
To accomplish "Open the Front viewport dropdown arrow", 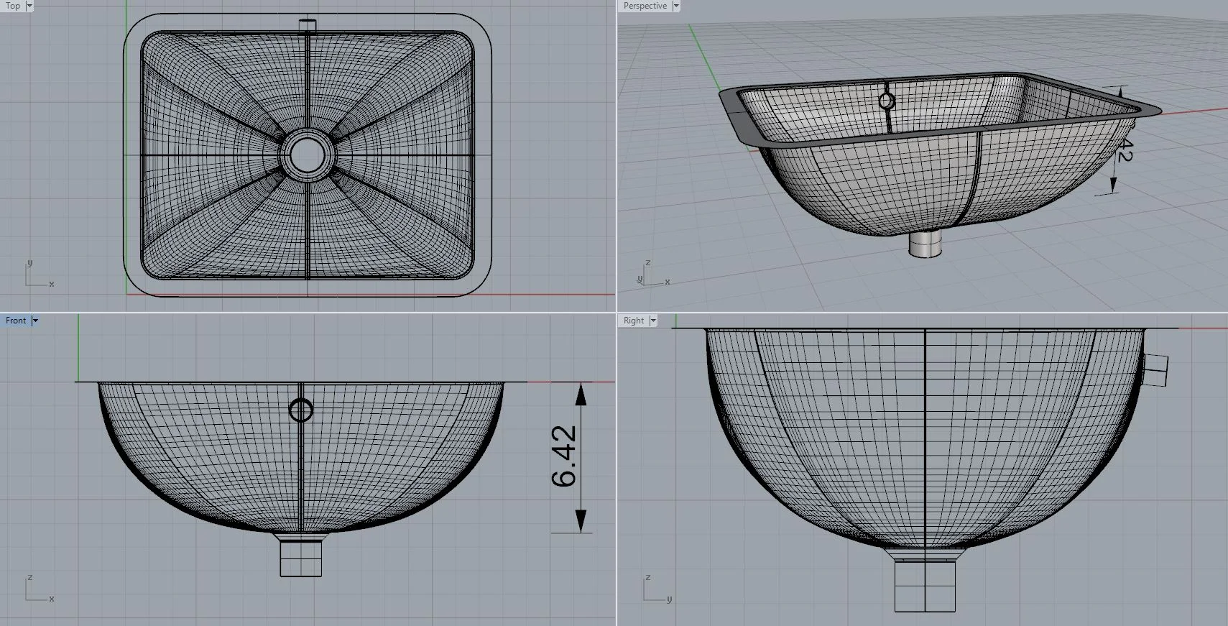I will [34, 321].
